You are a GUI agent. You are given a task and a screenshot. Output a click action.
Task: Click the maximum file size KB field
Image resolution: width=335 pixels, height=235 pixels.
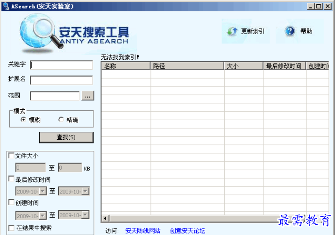point(70,168)
